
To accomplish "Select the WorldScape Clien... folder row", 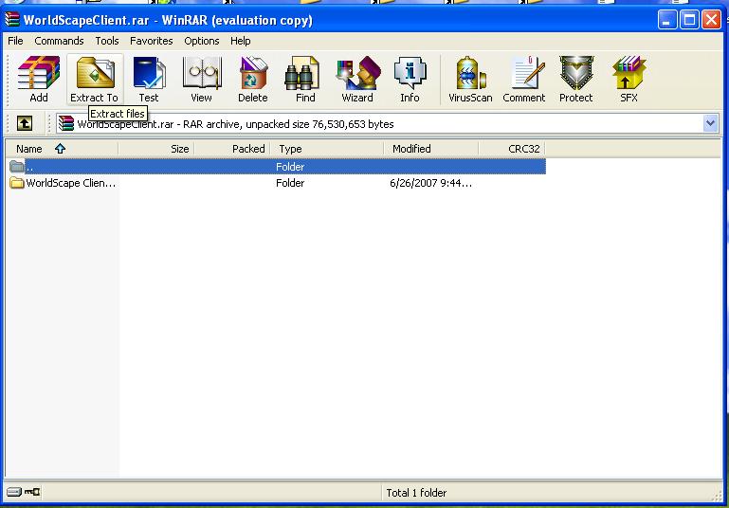I will pos(276,183).
